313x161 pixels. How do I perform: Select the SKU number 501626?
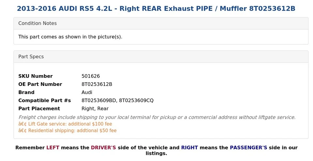coord(91,76)
